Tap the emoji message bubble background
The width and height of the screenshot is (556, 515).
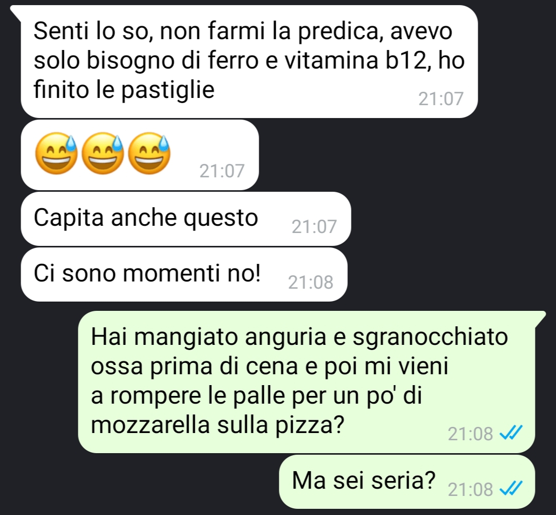click(140, 155)
